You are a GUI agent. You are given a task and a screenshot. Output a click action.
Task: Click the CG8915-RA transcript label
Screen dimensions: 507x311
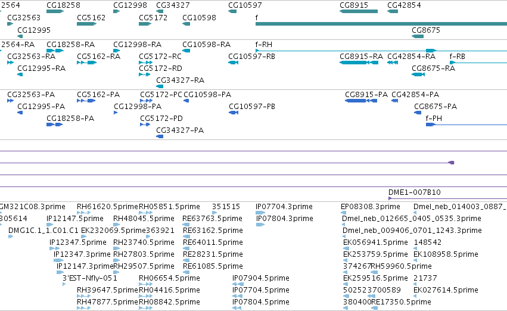click(x=361, y=57)
